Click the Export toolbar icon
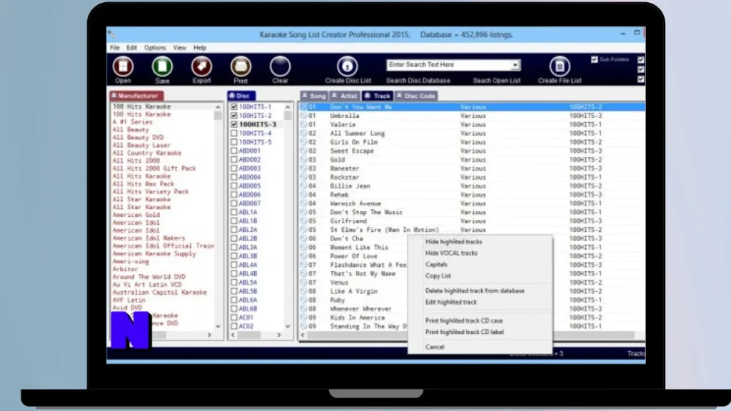 (201, 66)
